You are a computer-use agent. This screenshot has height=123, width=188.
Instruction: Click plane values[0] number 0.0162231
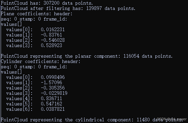click(x=53, y=30)
